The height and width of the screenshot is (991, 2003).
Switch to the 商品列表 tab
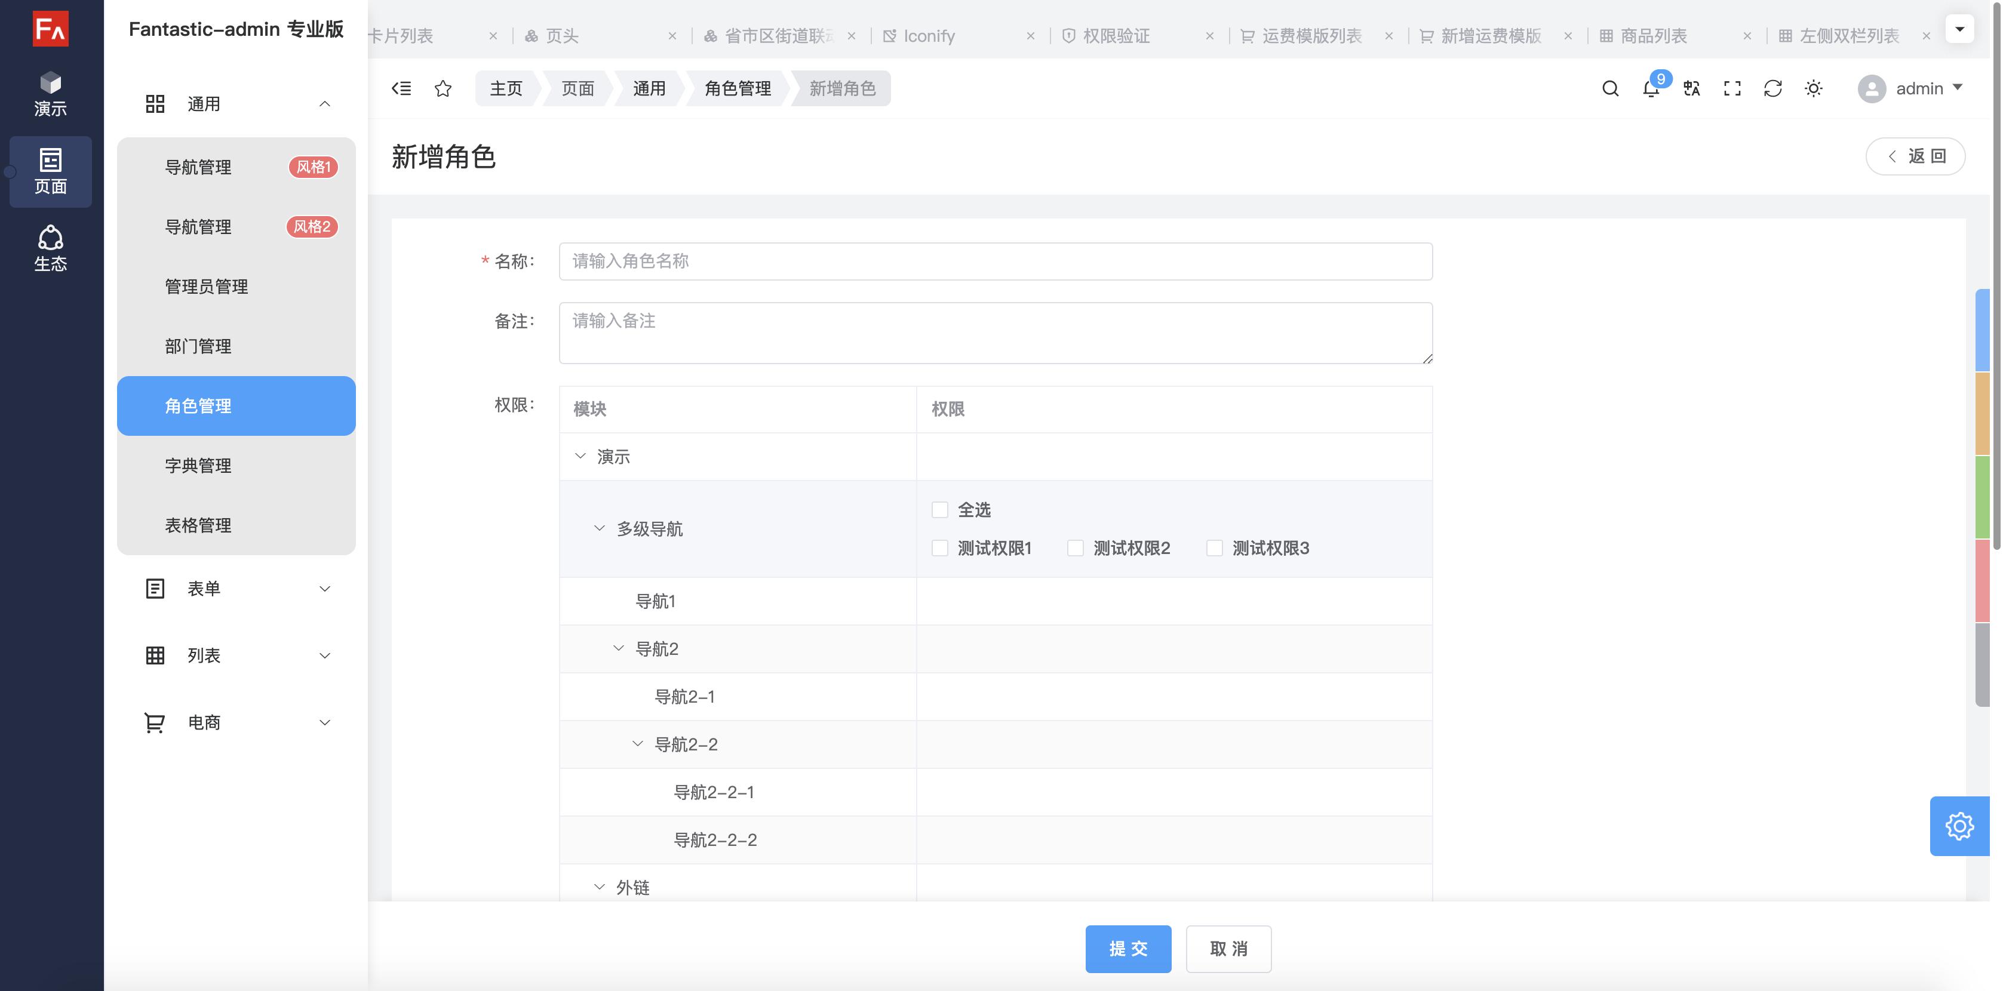click(1652, 35)
